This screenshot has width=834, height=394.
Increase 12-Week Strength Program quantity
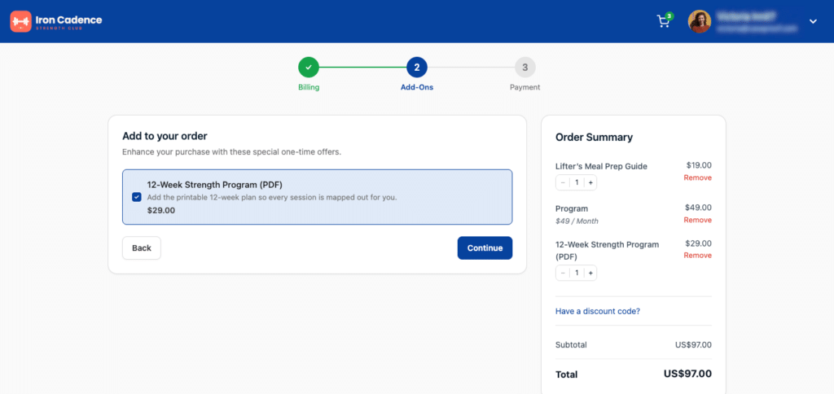pos(590,273)
